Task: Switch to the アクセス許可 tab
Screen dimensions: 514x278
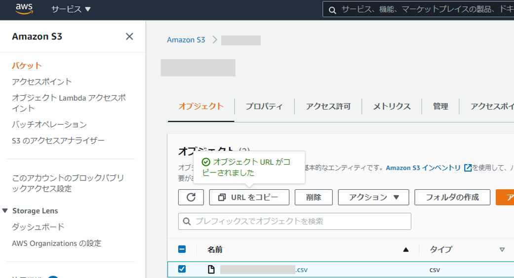Action: coord(328,106)
